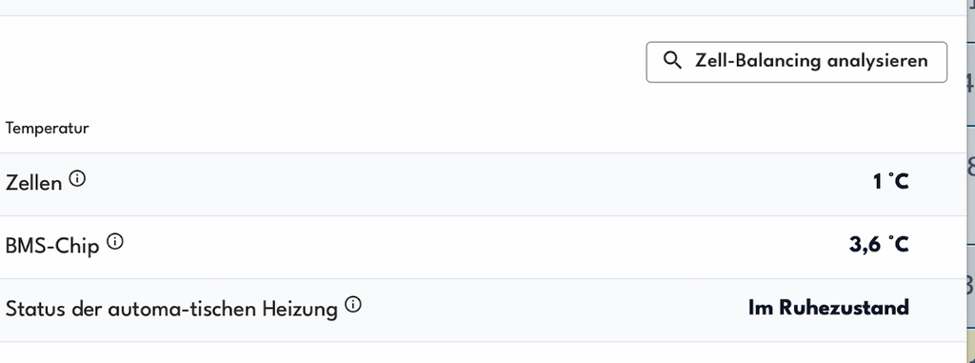Click the 3,6 °C BMS-Chip value
The image size is (975, 363).
pyautogui.click(x=879, y=245)
